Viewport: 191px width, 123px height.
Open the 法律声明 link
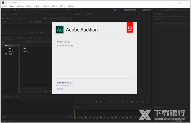click(60, 89)
